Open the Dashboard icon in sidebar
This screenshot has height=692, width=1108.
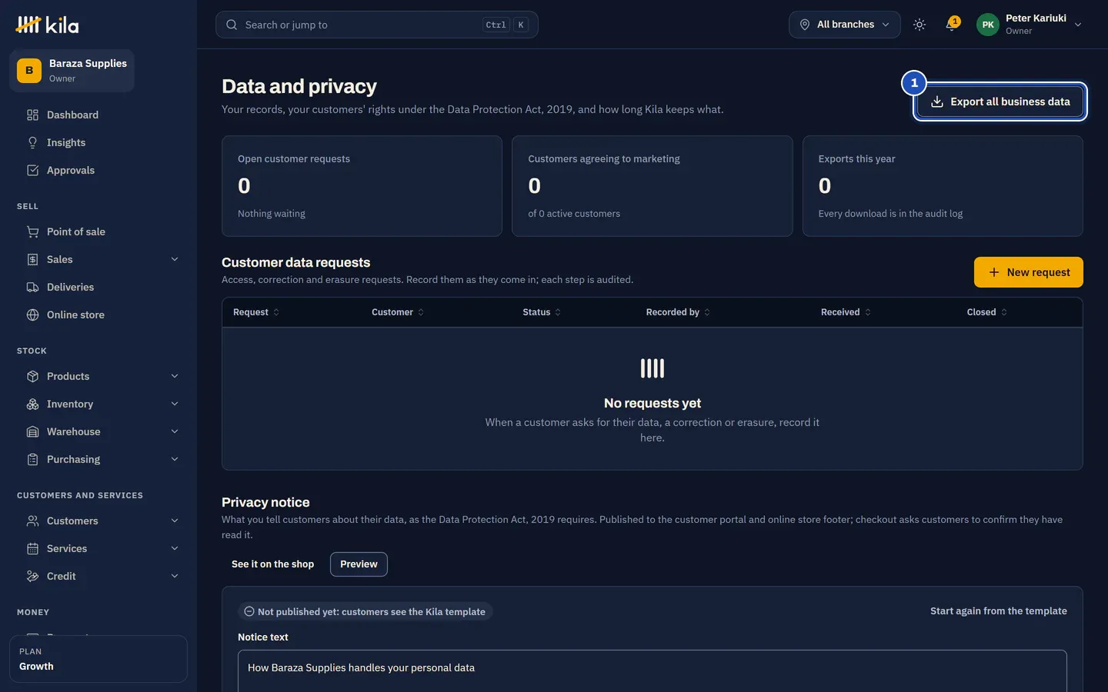click(32, 115)
